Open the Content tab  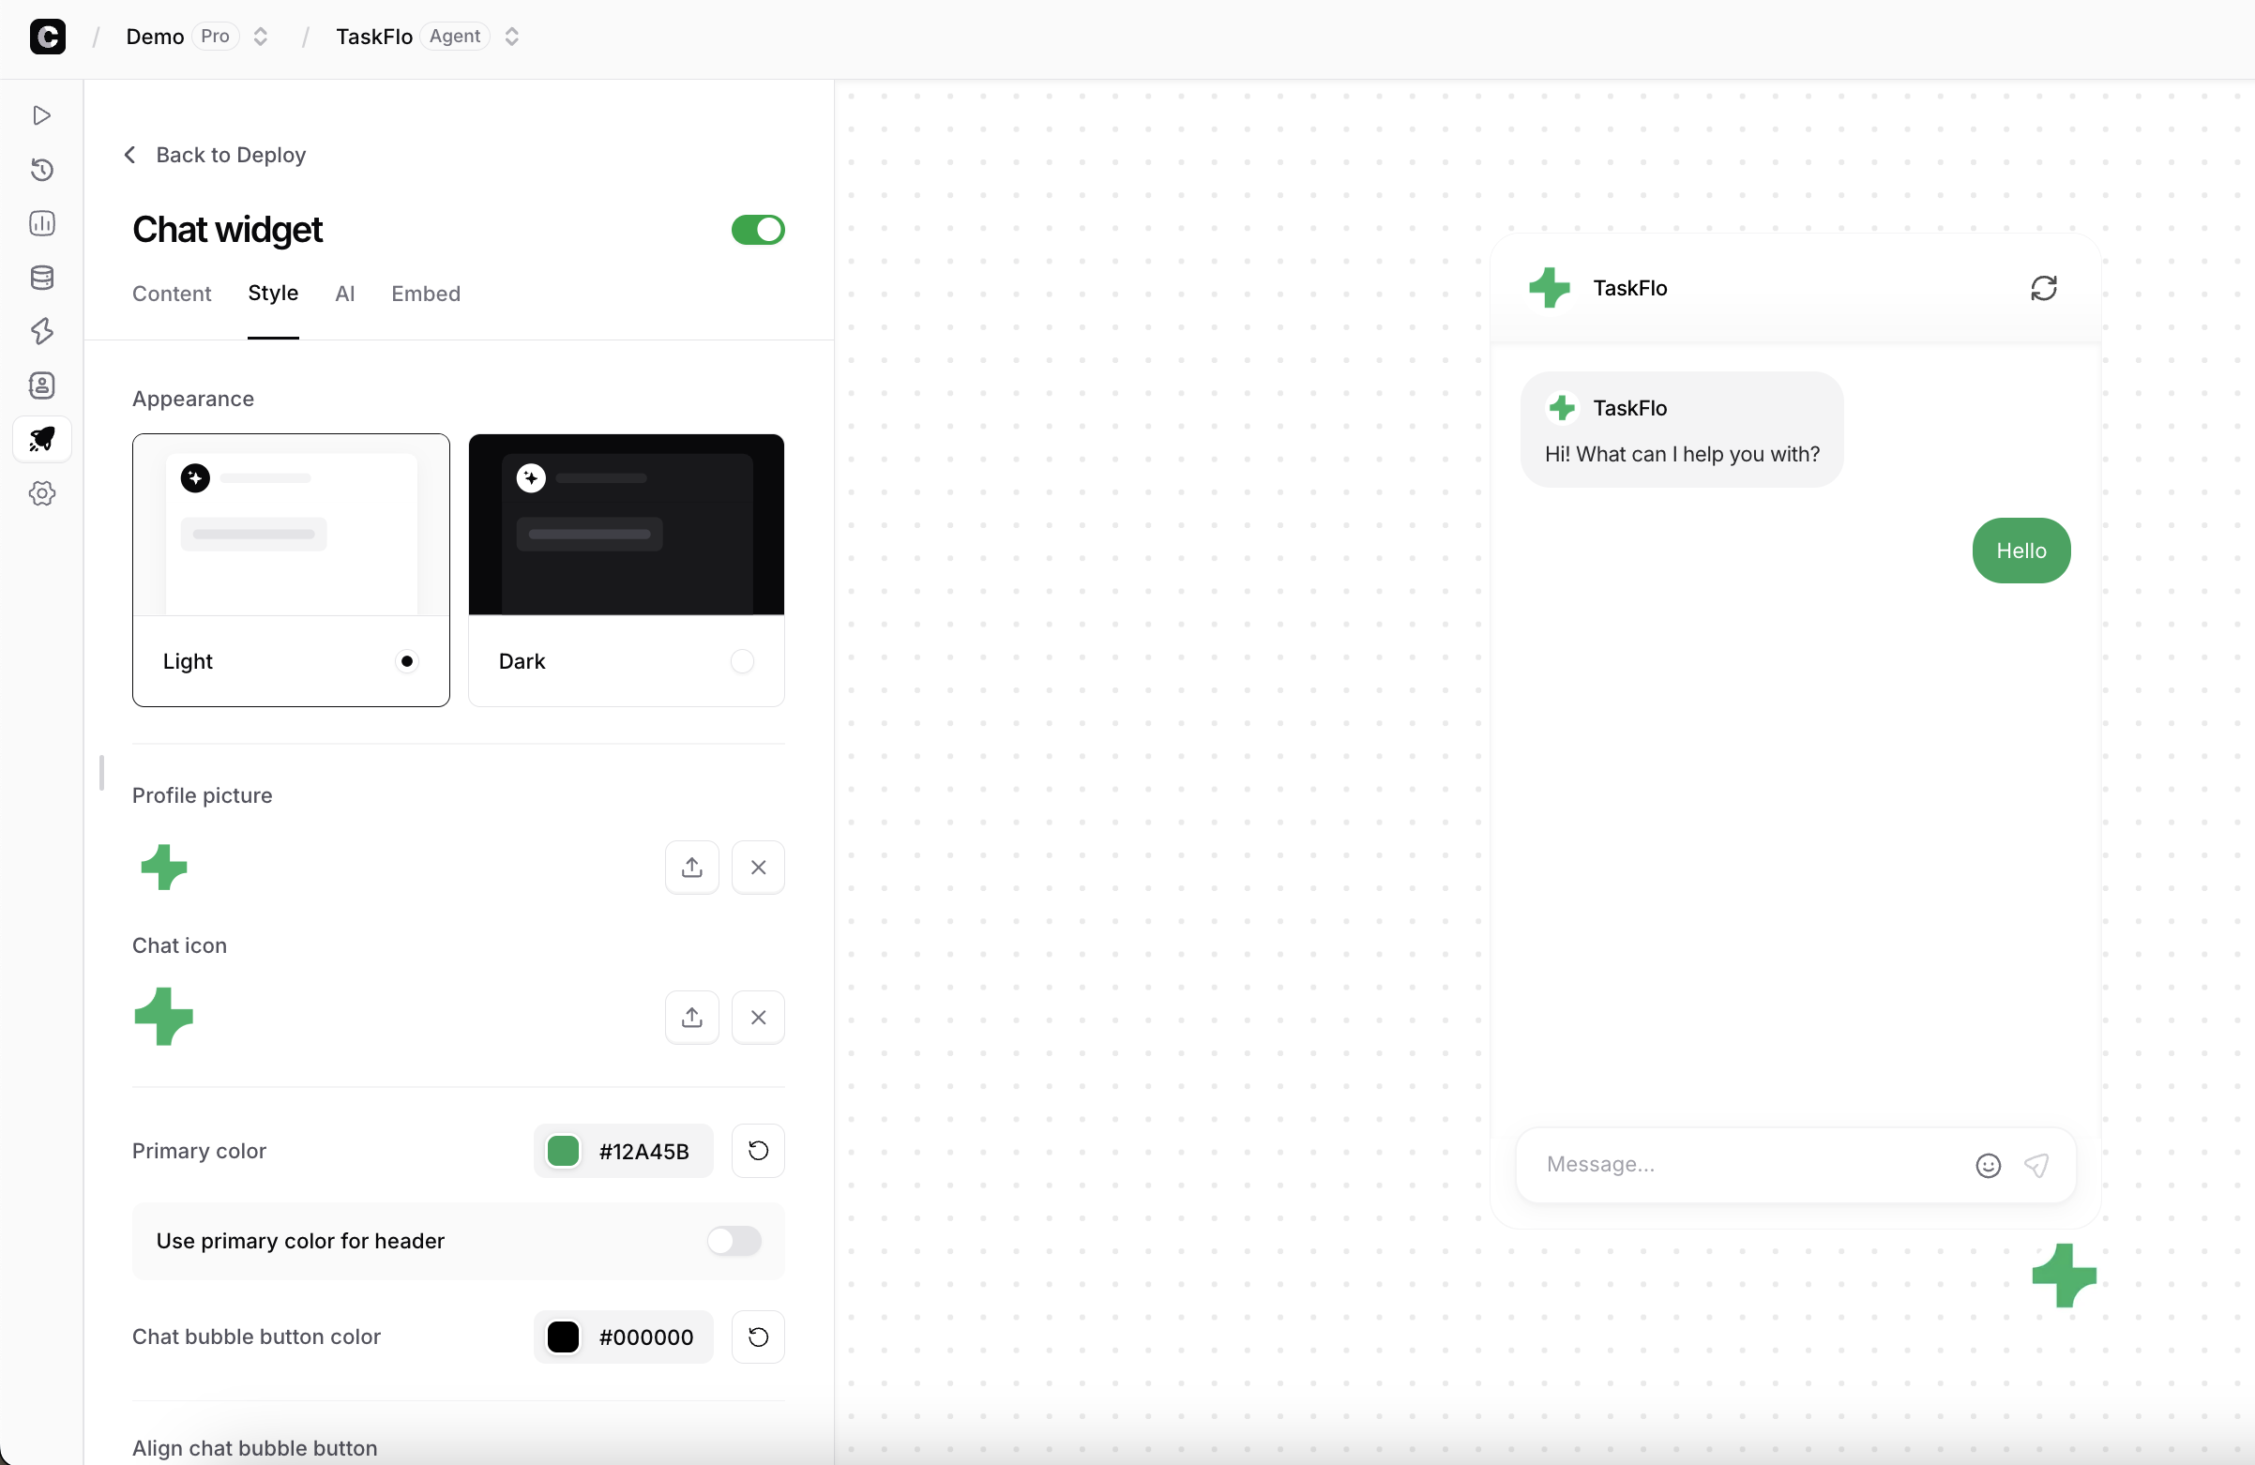point(172,294)
